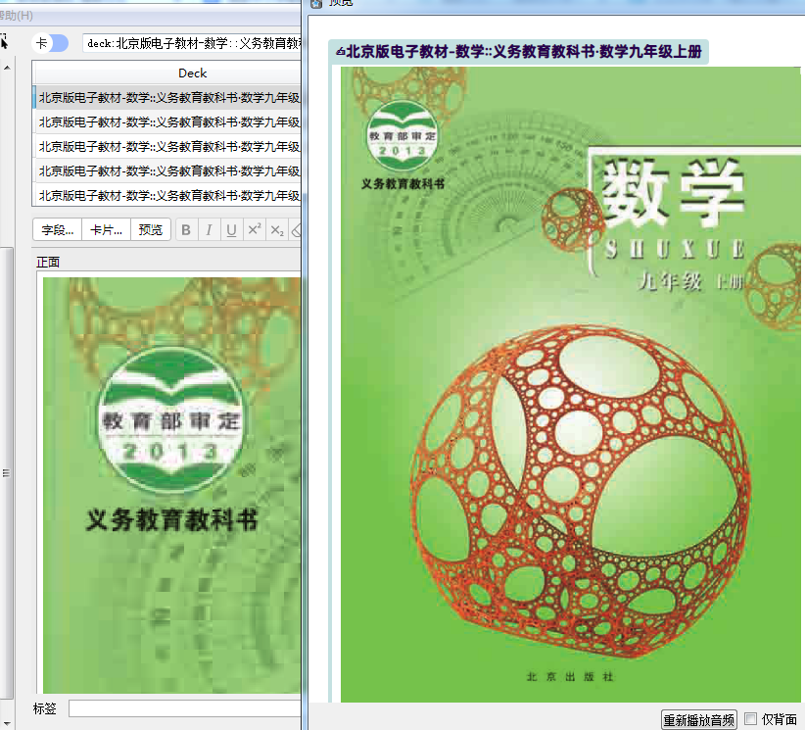
Task: Switch the cards/notes toggle labeled 卡
Action: tap(50, 43)
